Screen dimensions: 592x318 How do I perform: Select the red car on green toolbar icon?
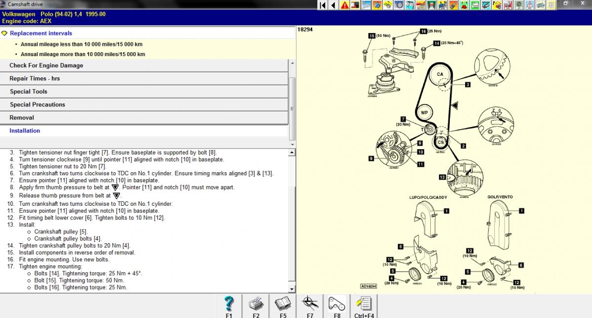click(x=464, y=5)
